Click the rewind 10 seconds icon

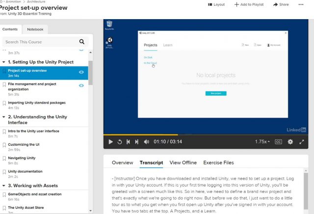point(120,142)
